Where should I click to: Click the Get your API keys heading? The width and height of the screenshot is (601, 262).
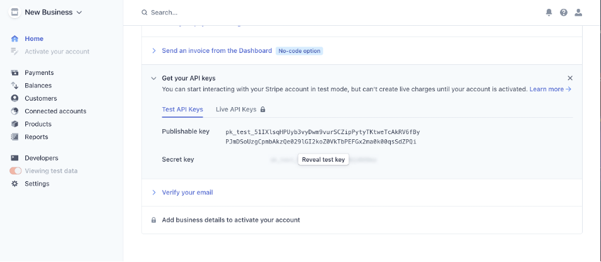pyautogui.click(x=189, y=78)
